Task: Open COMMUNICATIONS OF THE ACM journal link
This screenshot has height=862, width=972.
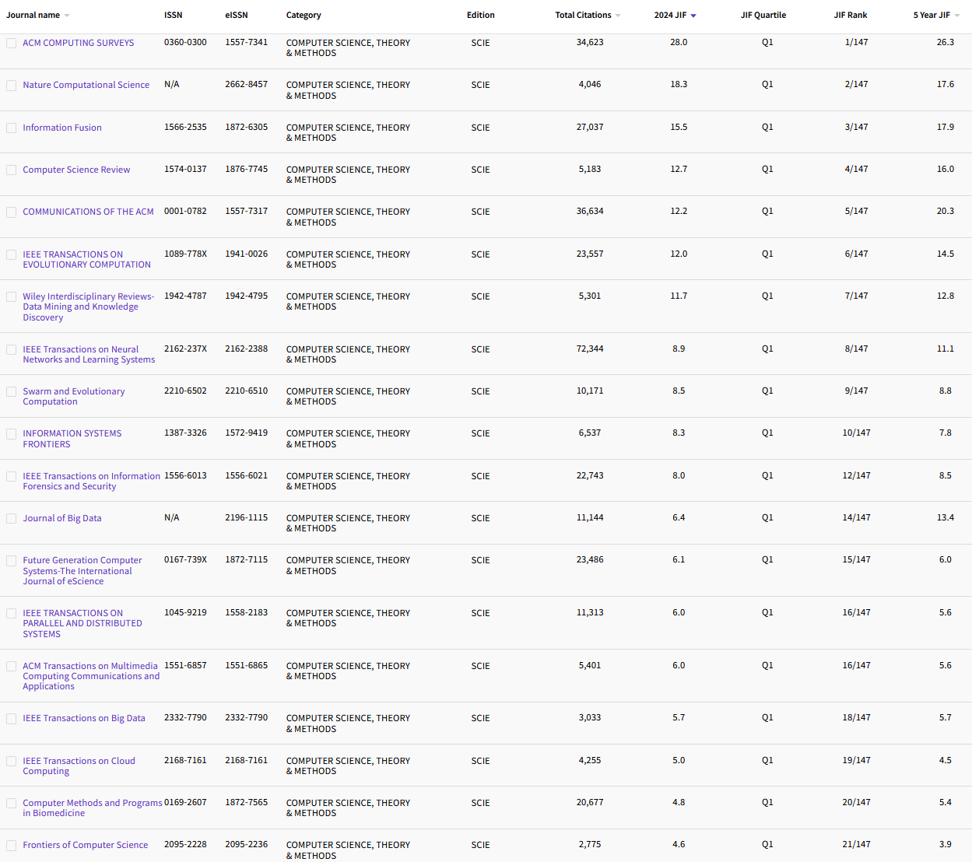Action: pyautogui.click(x=87, y=211)
